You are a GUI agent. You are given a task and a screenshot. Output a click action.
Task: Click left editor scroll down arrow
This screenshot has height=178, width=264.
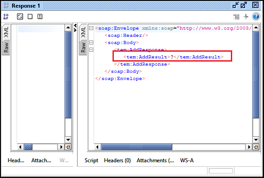68,140
